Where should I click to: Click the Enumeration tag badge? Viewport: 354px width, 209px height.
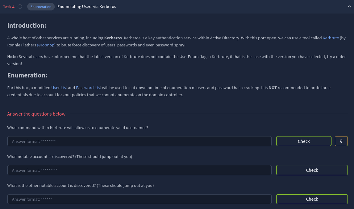(41, 7)
